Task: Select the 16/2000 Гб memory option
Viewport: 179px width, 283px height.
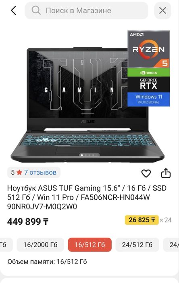Action: click(x=40, y=245)
